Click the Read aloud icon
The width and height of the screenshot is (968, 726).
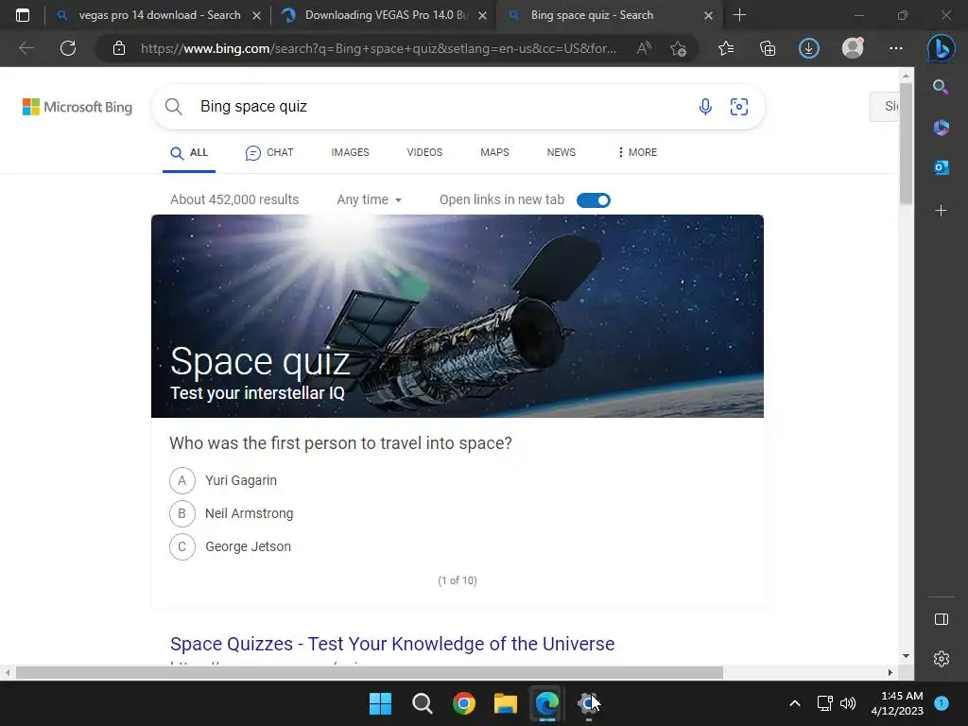(644, 48)
